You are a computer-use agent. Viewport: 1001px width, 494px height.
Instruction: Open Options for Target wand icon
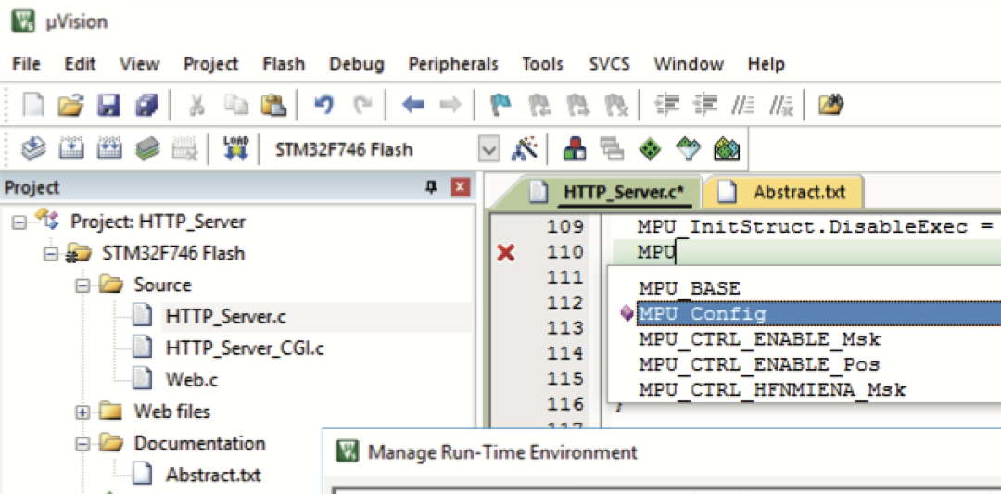tap(523, 150)
